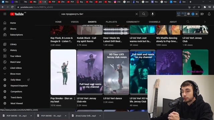The image size is (214, 120).
Task: Reload the page
Action: (x=12, y=7)
